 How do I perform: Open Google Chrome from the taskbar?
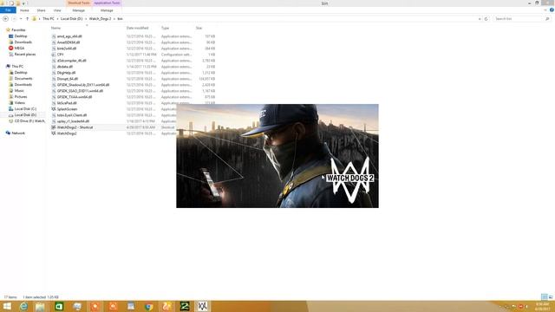[x=149, y=306]
